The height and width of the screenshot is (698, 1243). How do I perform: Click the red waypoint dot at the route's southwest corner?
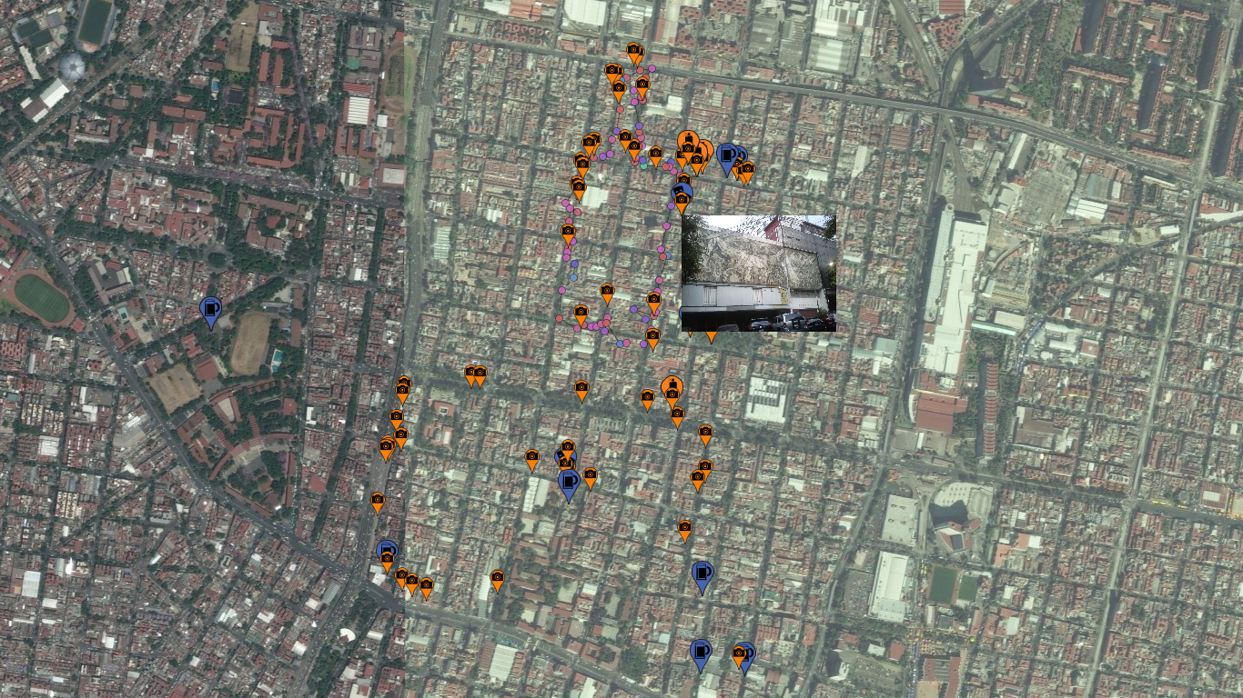tap(559, 319)
